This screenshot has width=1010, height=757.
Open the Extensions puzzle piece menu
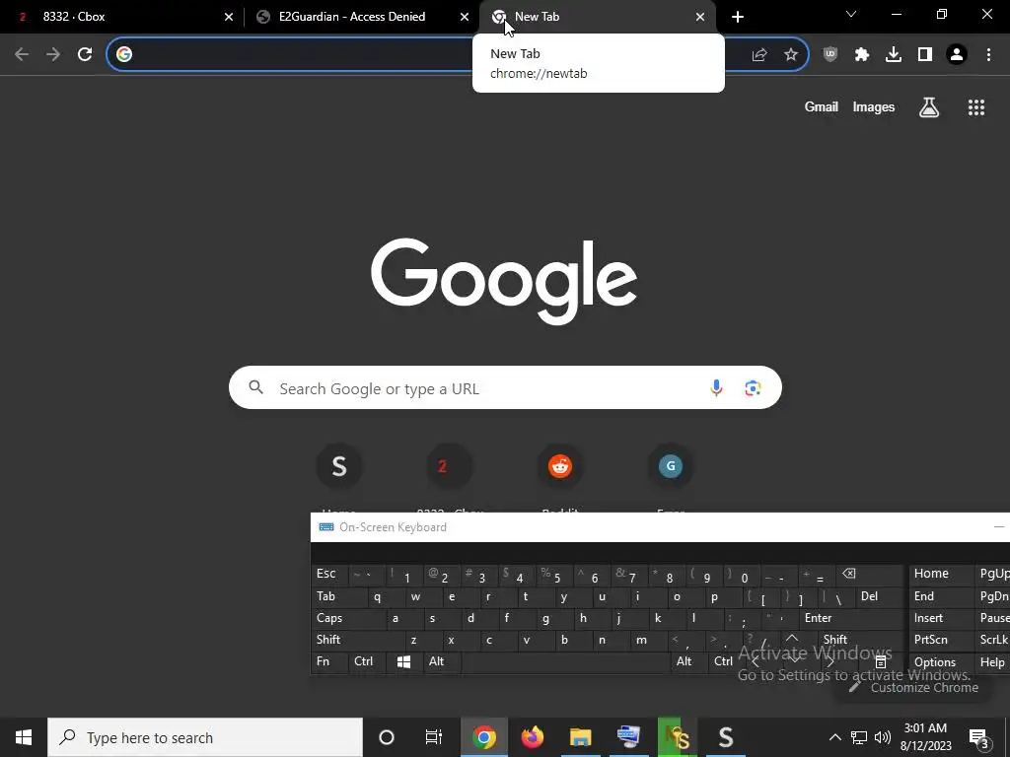pyautogui.click(x=862, y=55)
